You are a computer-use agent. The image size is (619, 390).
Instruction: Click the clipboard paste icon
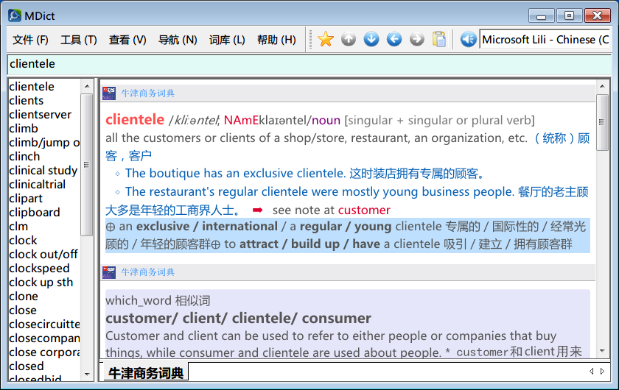(439, 40)
